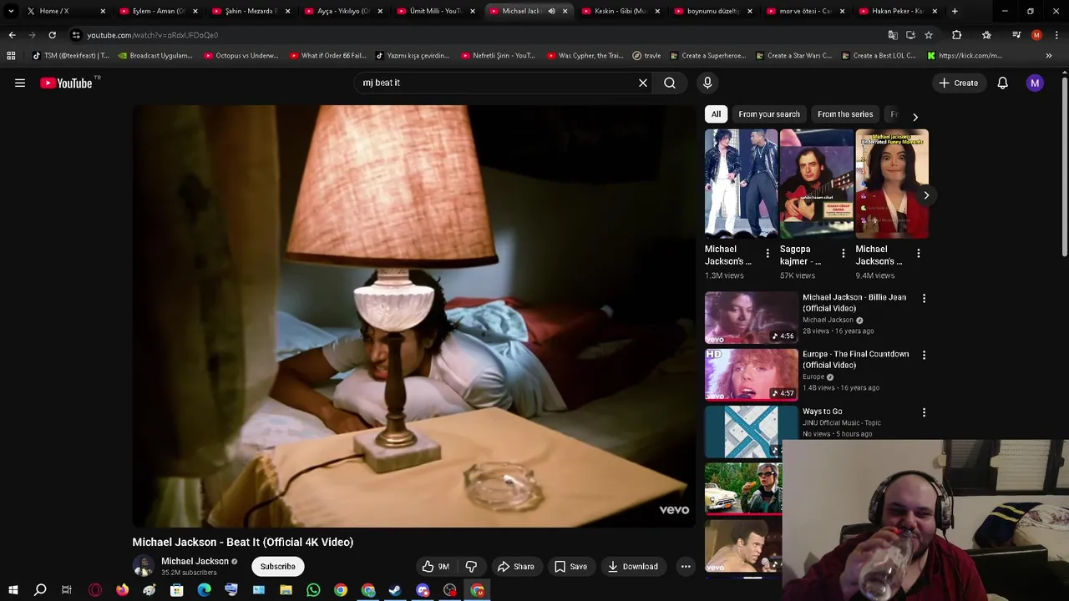This screenshot has height=601, width=1069.
Task: Open the YouTube notifications bell
Action: 1002,83
